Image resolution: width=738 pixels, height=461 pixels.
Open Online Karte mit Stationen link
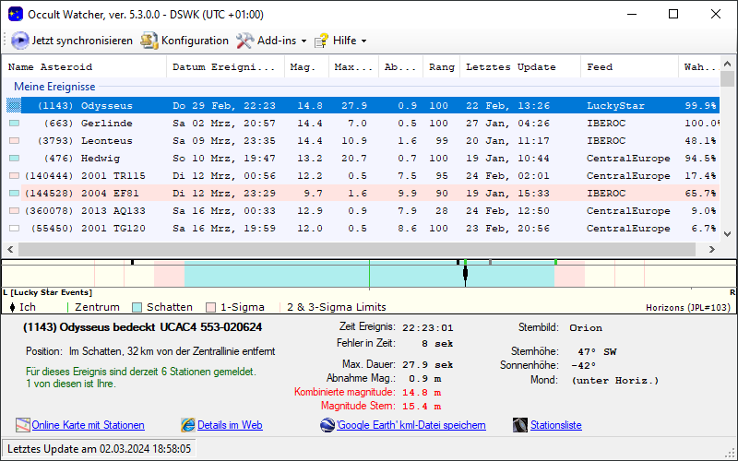[88, 425]
